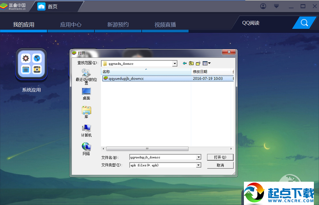Click the 文件名 filename input field
Viewport: 319px width, 205px height.
pyautogui.click(x=163, y=157)
